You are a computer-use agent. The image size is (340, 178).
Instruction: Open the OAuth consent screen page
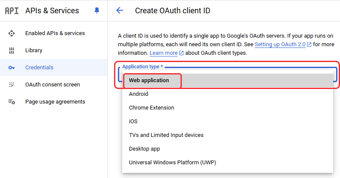tap(52, 85)
